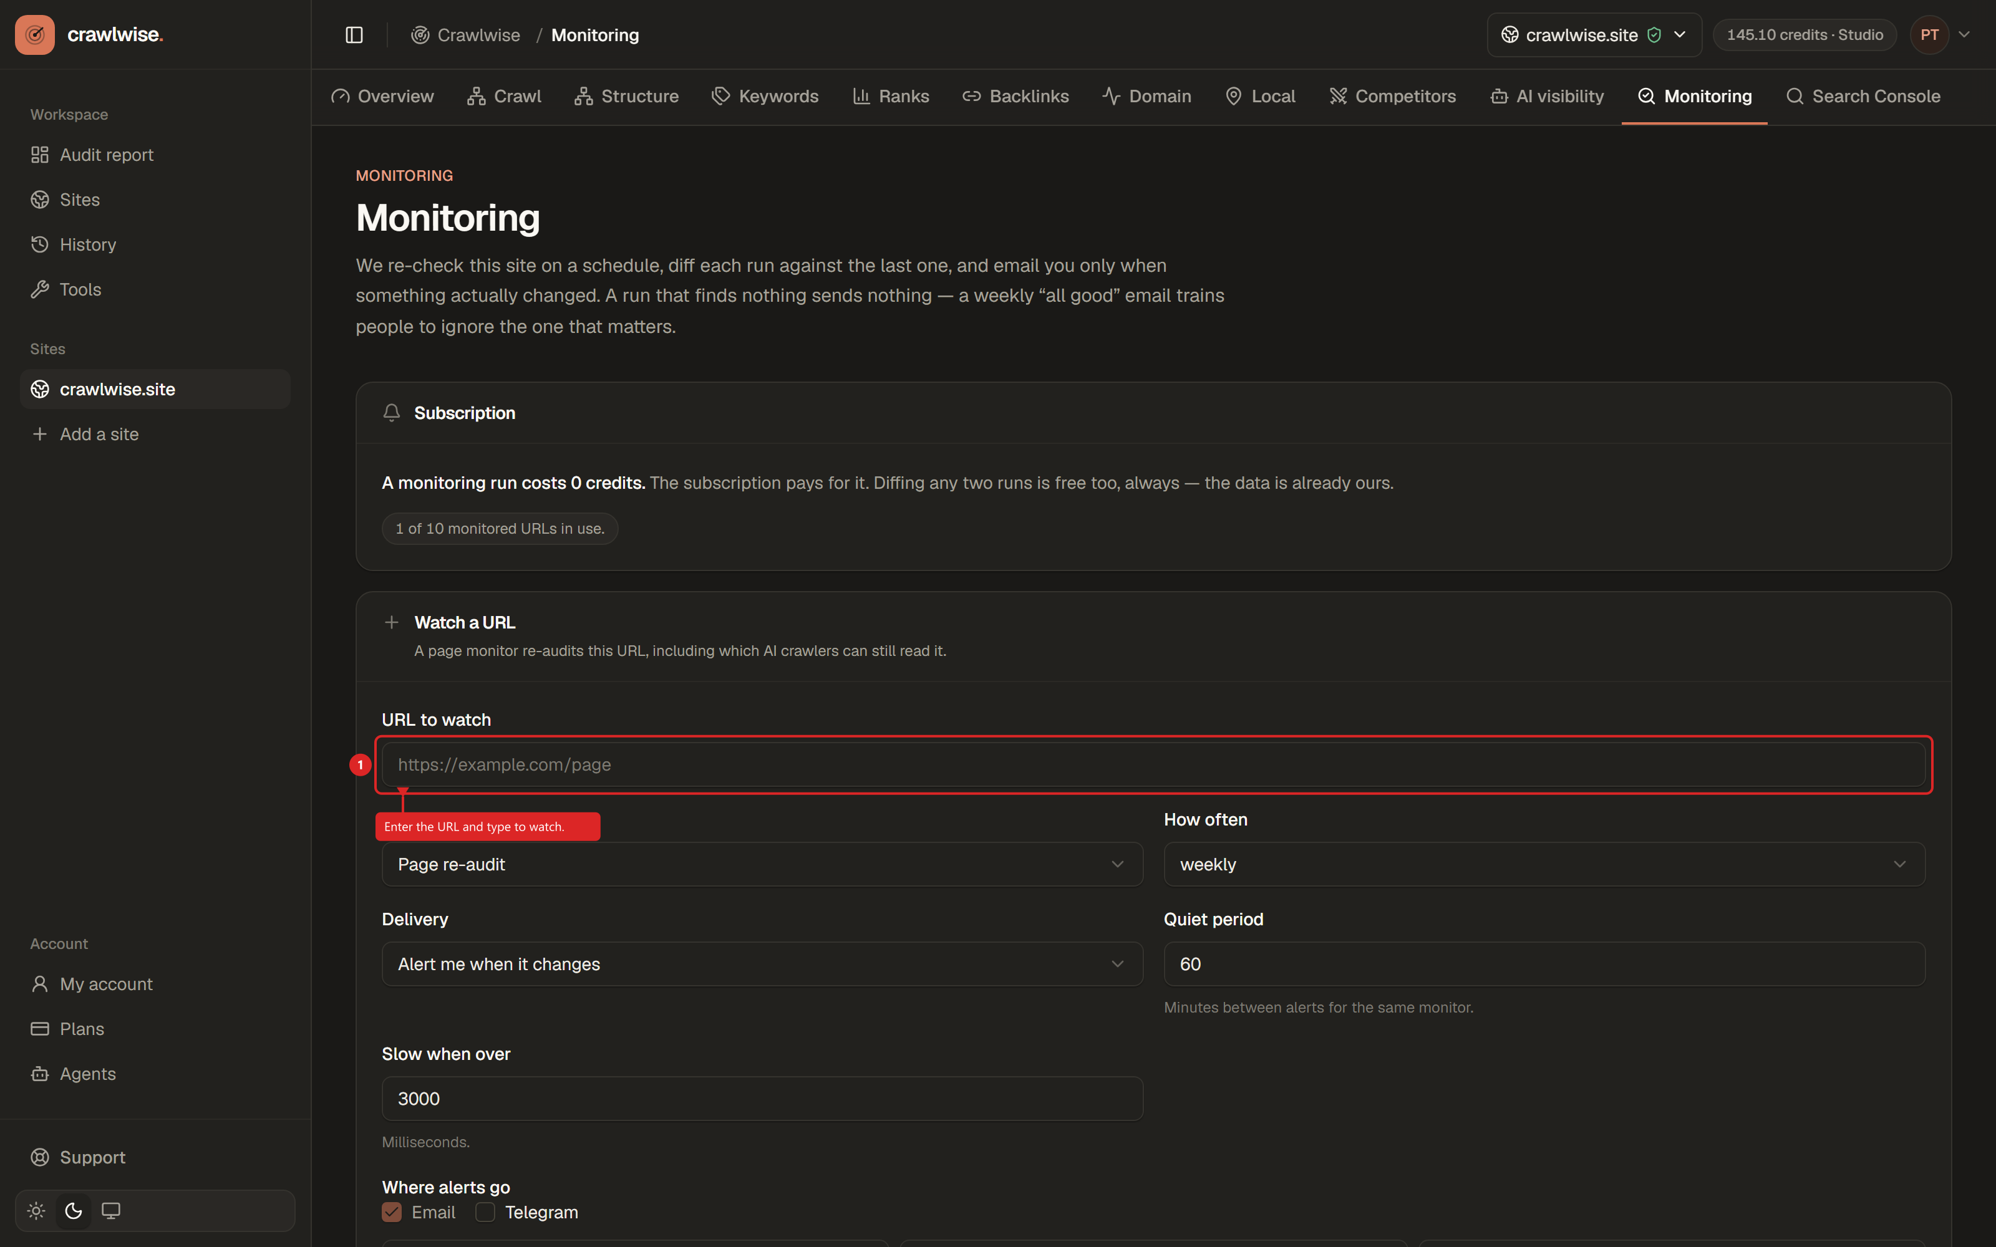
Task: Toggle the sidebar panel icon
Action: pos(354,35)
